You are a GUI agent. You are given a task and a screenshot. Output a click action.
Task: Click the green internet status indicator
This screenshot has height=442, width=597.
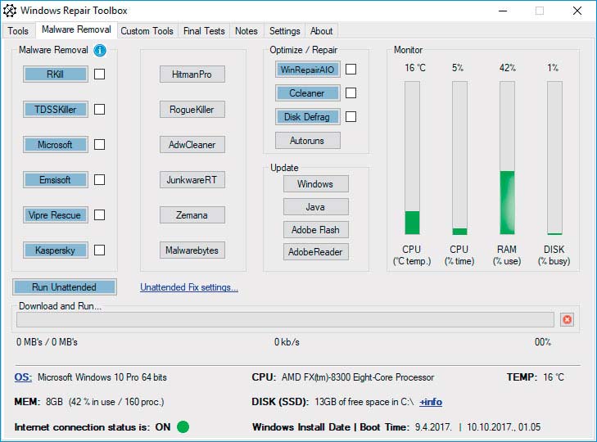click(x=183, y=426)
